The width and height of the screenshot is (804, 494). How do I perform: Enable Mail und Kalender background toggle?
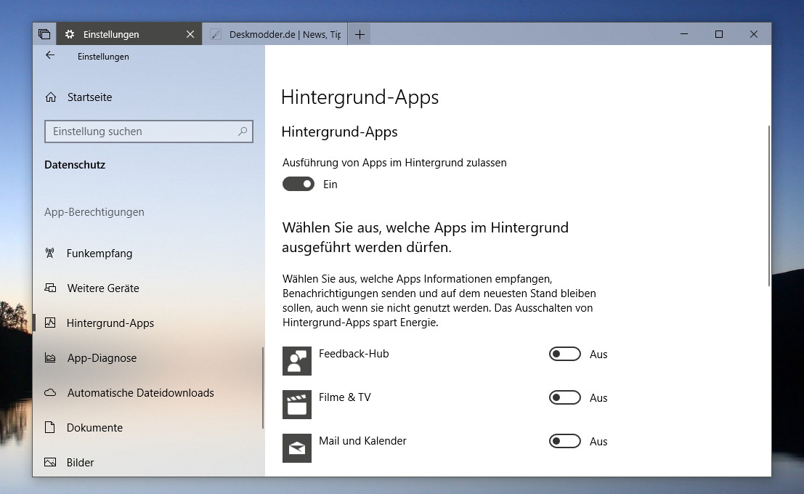[564, 441]
